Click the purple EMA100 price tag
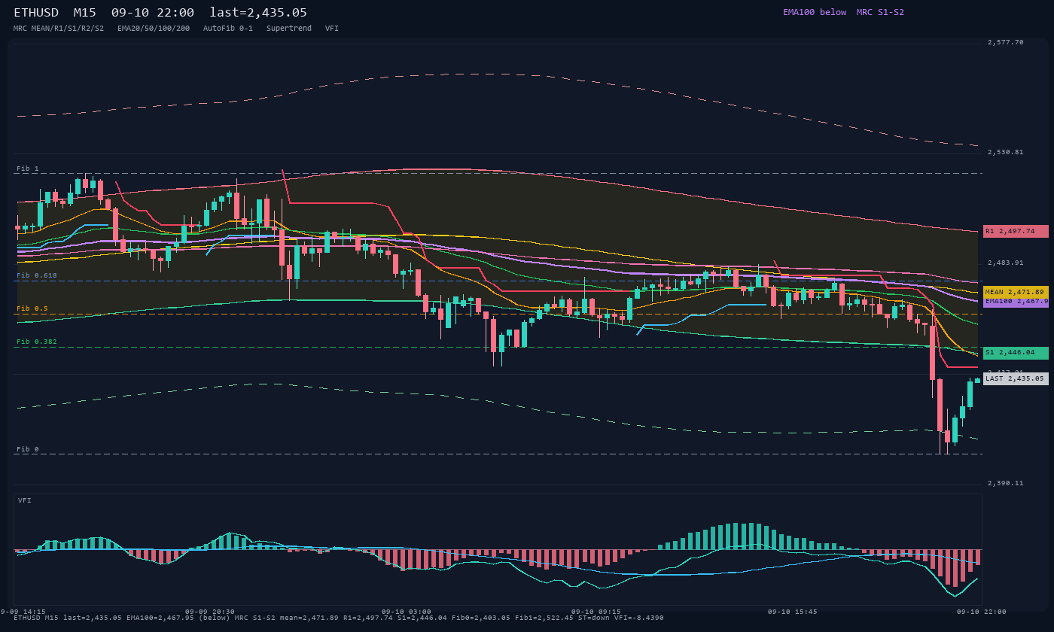The width and height of the screenshot is (1054, 632). [x=1016, y=301]
